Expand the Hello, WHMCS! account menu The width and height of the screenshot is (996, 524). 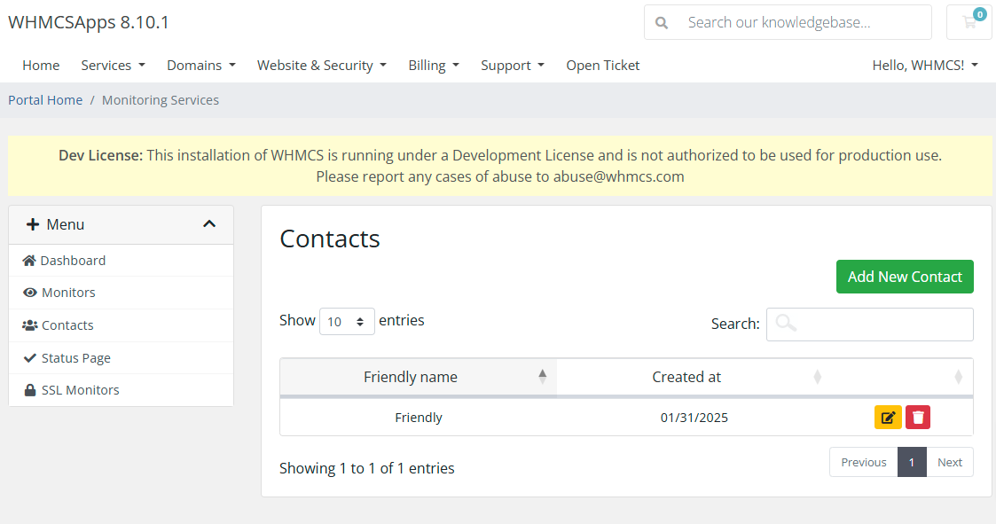tap(925, 66)
